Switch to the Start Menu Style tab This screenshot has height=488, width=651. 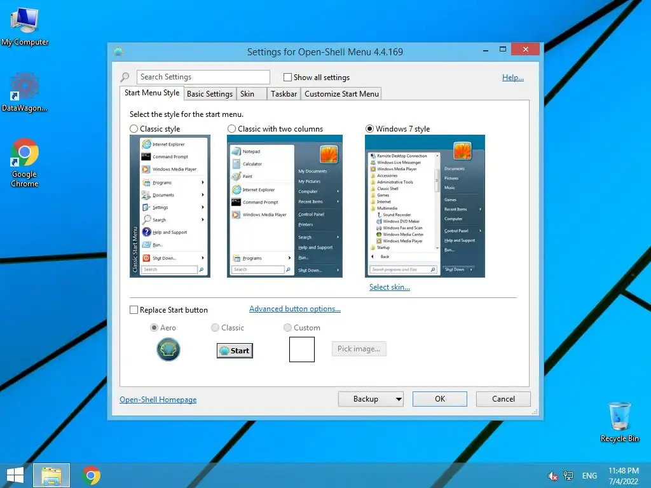152,93
